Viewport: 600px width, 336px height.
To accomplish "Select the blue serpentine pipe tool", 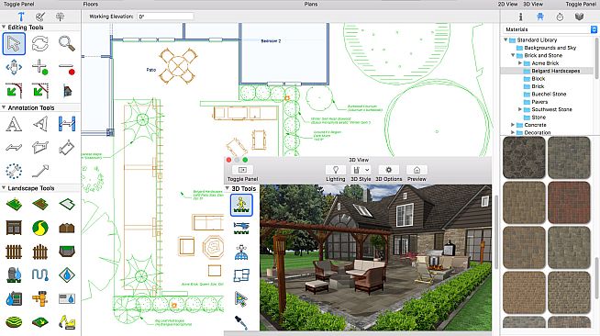I will pos(40,274).
